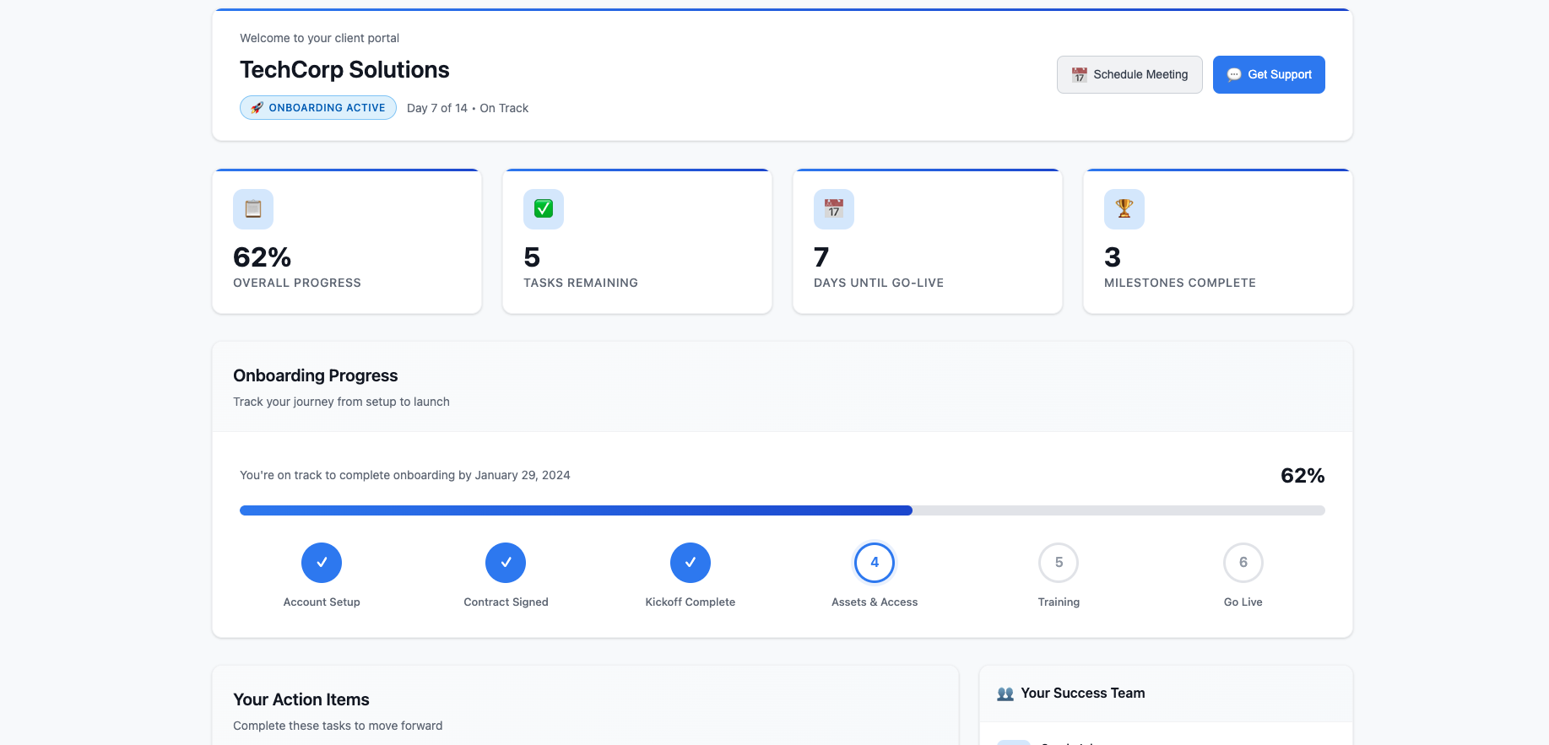Click the TechCorp Solutions title
This screenshot has height=745, width=1549.
click(344, 70)
